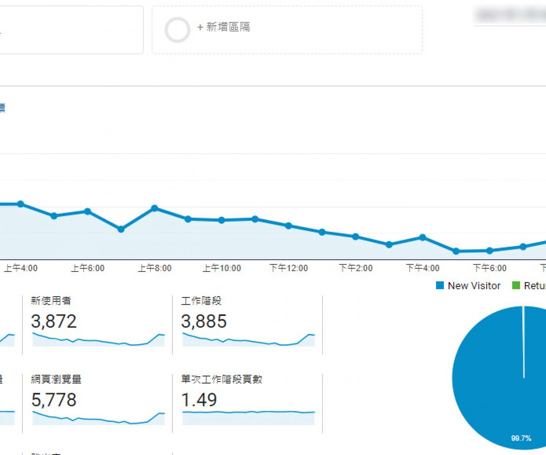Viewport: 546px width, 455px height.
Task: Click the 新使用者 sparkline chart
Action: (98, 340)
